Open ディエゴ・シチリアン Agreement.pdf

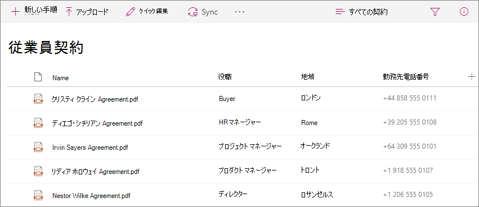coord(97,123)
